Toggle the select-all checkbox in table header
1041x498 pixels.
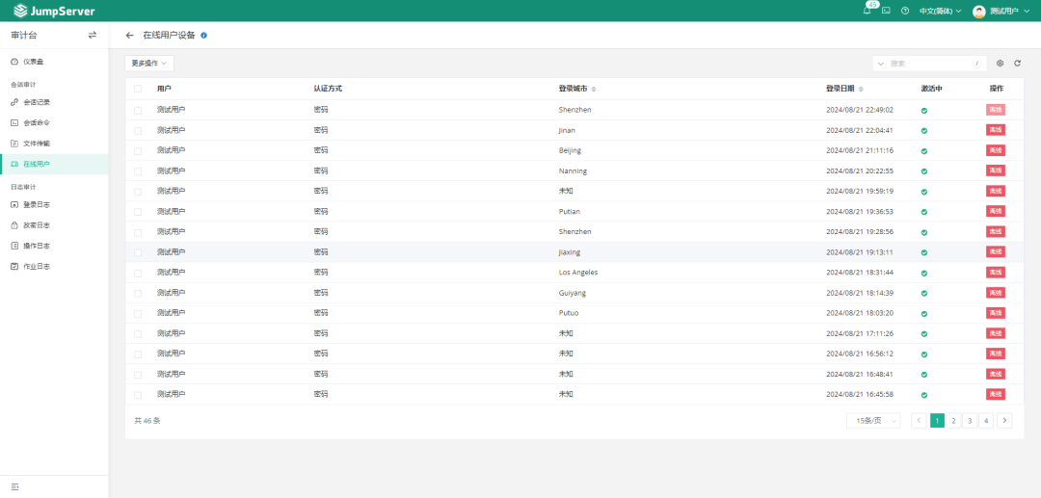138,89
